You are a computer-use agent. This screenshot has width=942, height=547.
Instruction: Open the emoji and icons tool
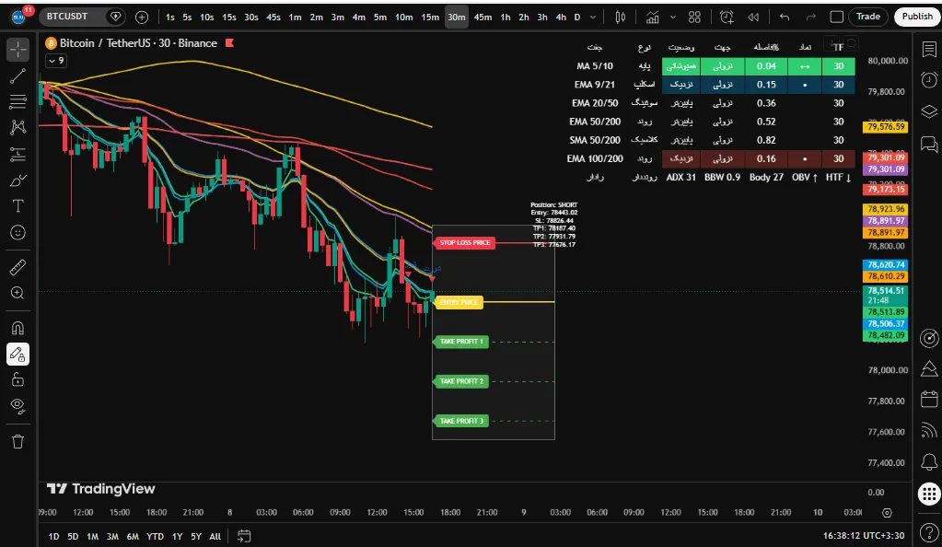point(18,233)
